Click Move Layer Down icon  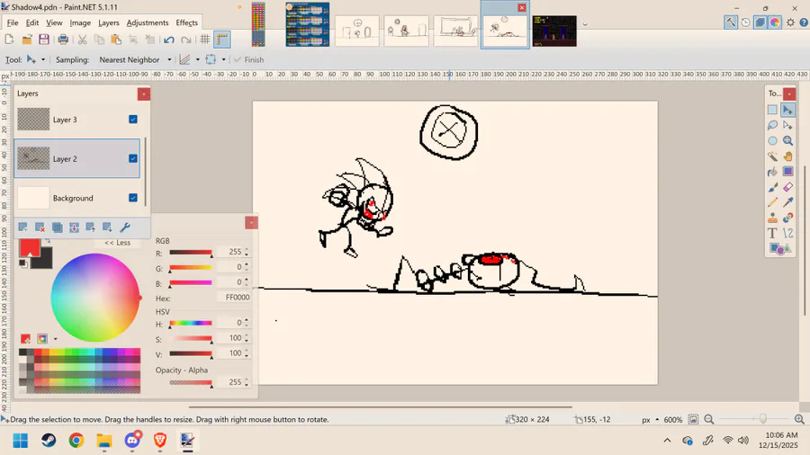pos(107,227)
